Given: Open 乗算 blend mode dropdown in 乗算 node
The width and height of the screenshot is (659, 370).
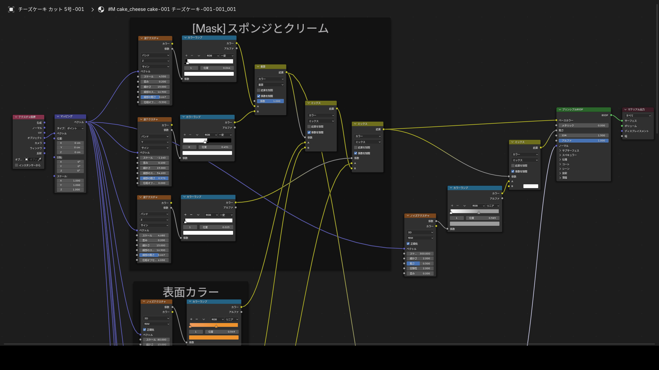Looking at the screenshot, I should pyautogui.click(x=270, y=85).
